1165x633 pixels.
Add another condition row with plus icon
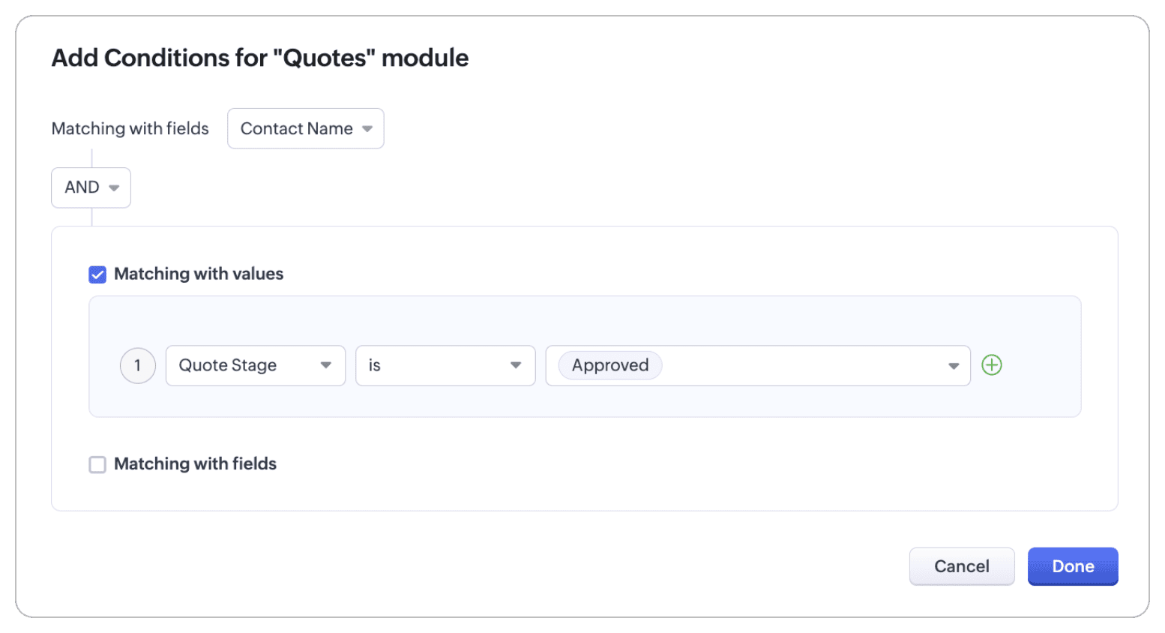(x=991, y=365)
